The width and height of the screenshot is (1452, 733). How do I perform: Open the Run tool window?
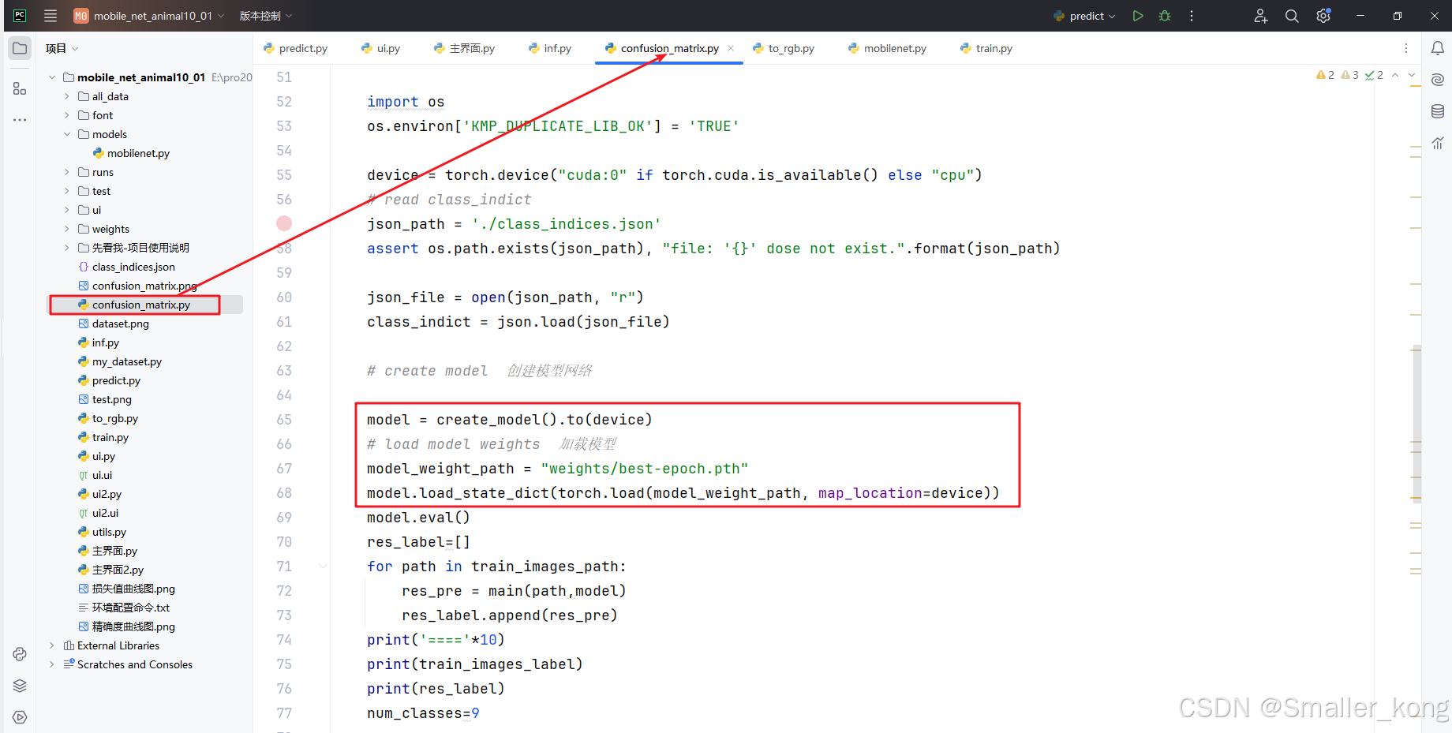(x=20, y=717)
